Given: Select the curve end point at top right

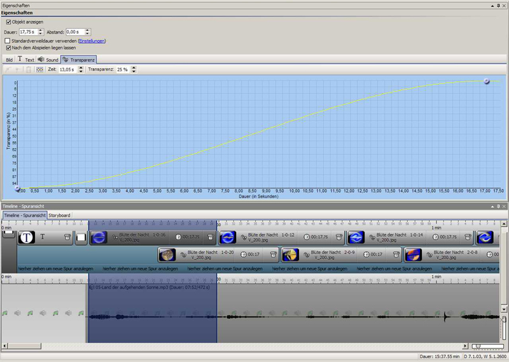Looking at the screenshot, I should tap(487, 81).
